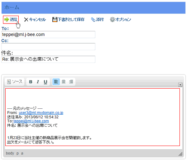Viewport: 187px width, 162px height.
Task: Click the line 1月23日に当社主催の新商品展示会を開催致します。
Action: coord(49,138)
